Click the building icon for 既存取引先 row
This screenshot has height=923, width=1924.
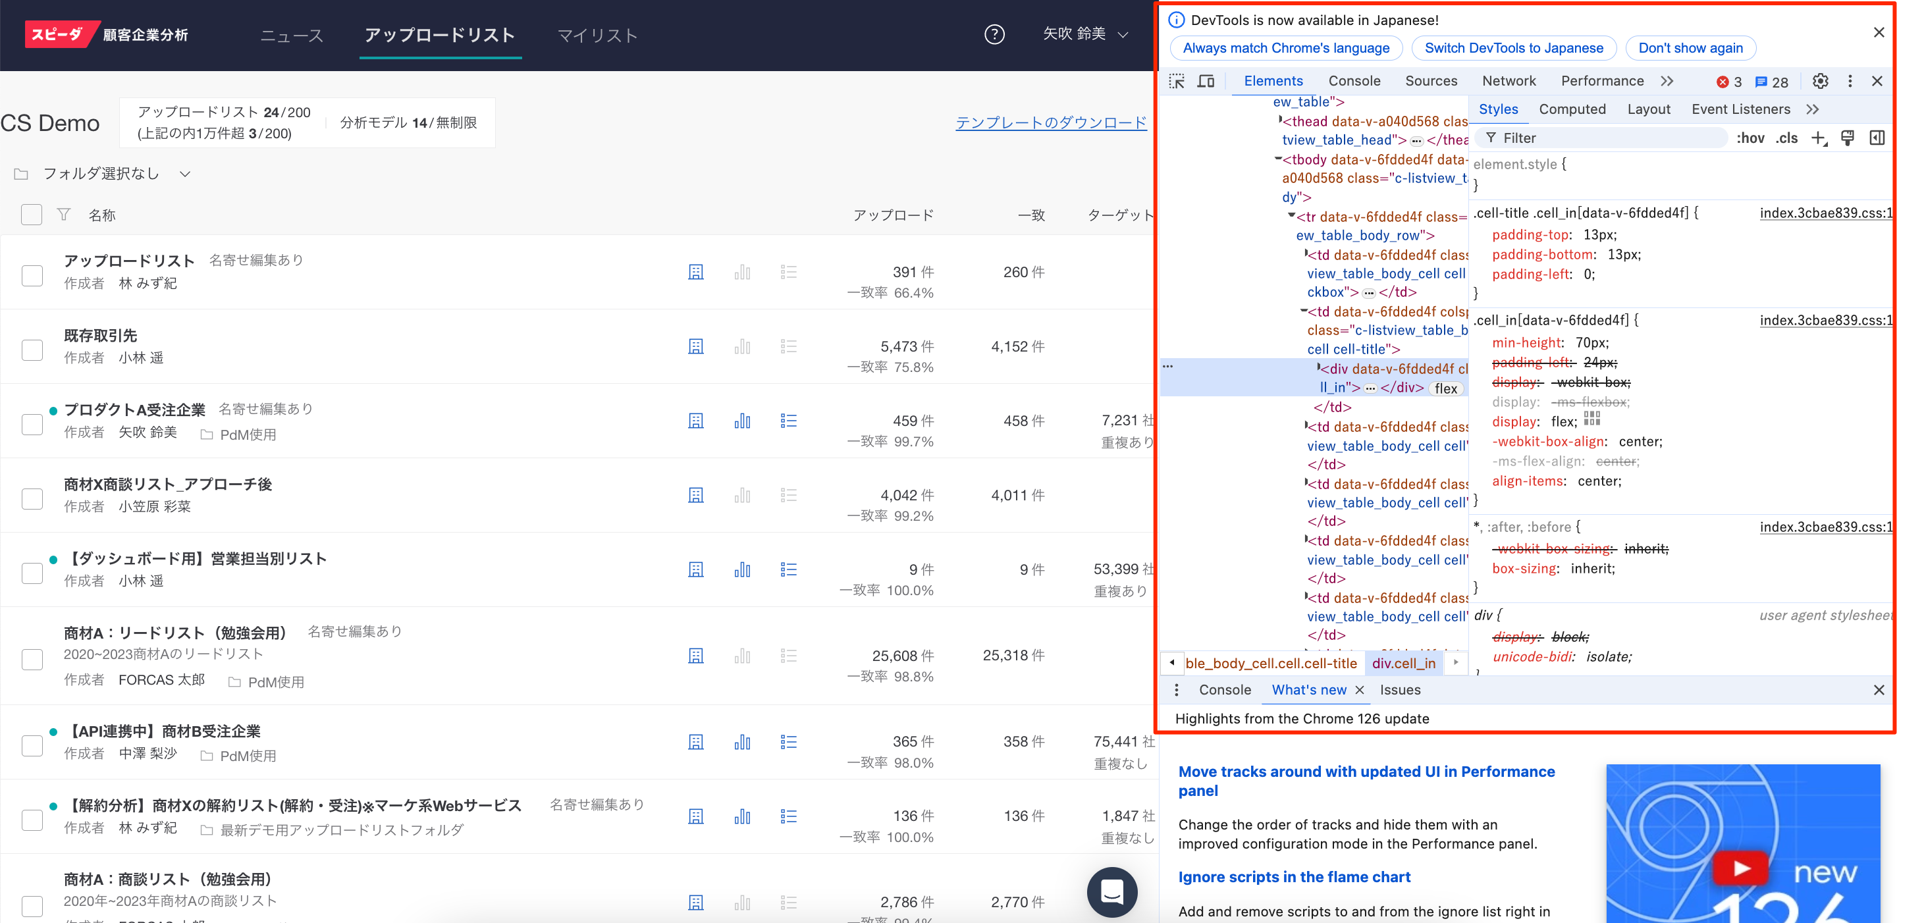tap(695, 346)
